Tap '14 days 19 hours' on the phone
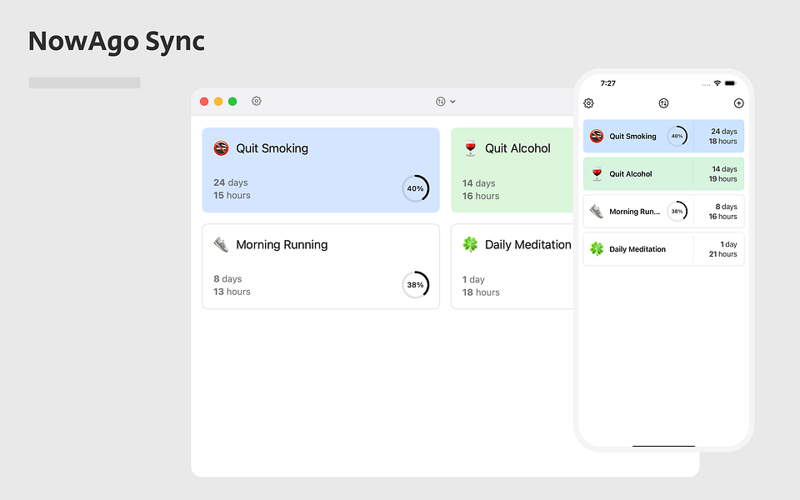Screen dimensions: 800x500 (722, 174)
